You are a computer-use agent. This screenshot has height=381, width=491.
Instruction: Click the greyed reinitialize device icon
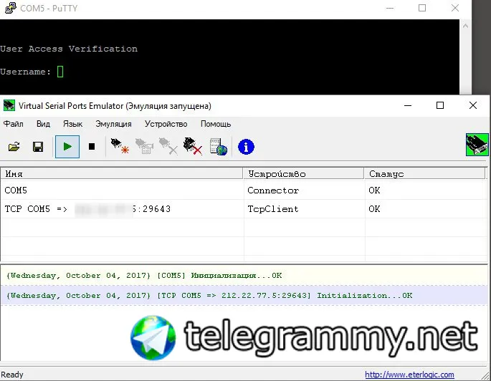[144, 146]
